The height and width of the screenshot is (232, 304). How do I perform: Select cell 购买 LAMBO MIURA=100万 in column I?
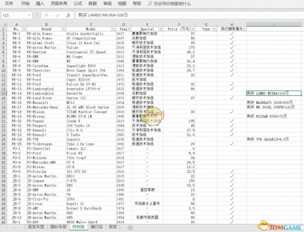pyautogui.click(x=274, y=93)
